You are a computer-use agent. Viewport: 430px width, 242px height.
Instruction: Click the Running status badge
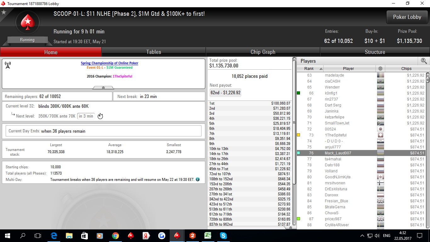point(27,40)
